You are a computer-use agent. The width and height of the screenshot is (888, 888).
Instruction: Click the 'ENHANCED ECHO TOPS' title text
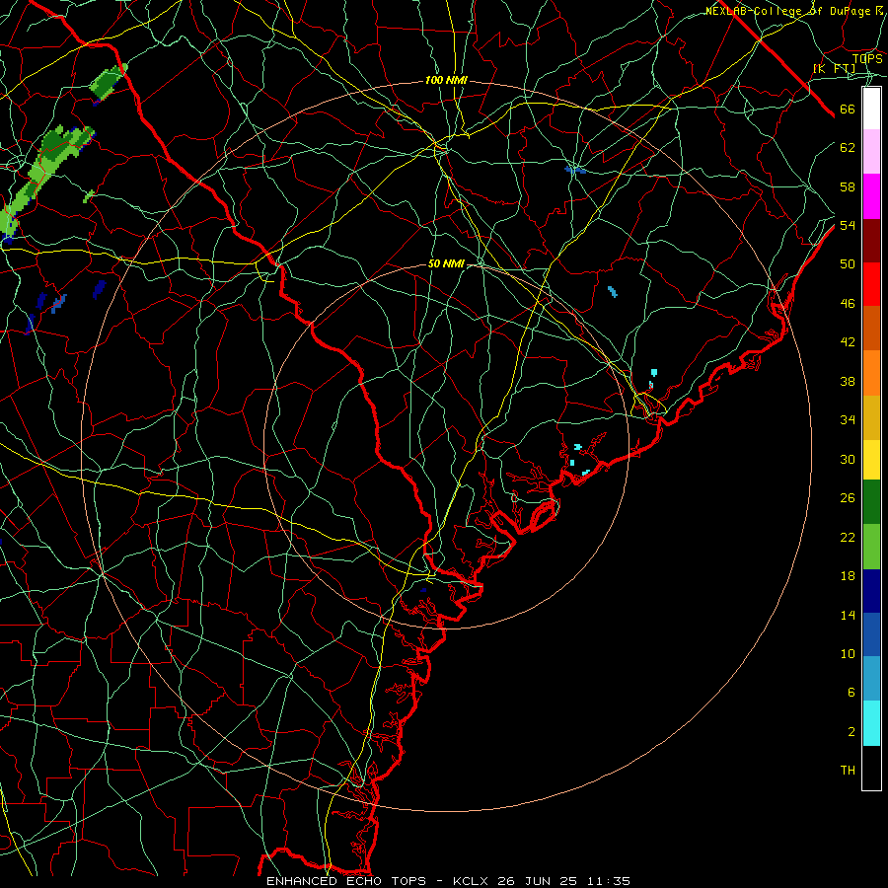click(346, 881)
